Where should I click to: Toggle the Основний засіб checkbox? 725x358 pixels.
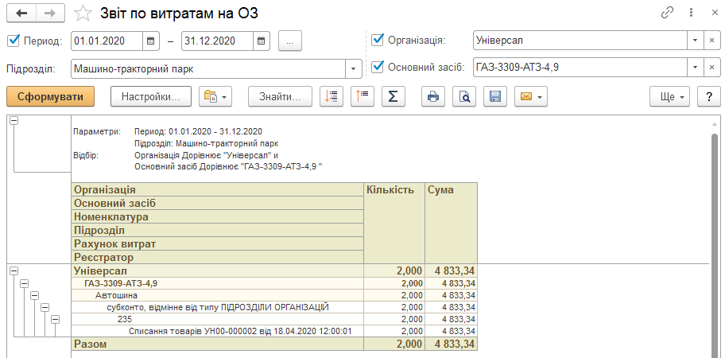pyautogui.click(x=378, y=67)
